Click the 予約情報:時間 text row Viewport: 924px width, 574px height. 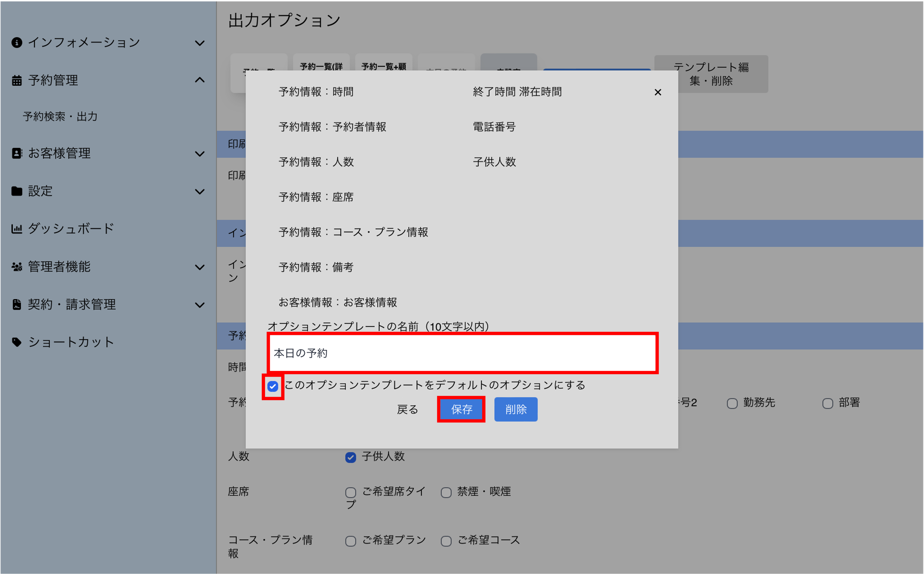click(x=316, y=92)
